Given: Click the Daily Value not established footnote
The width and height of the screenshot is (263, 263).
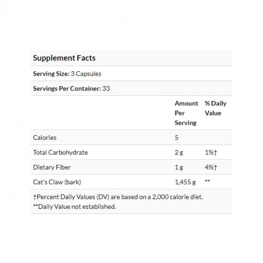Looking at the screenshot, I should (74, 207).
